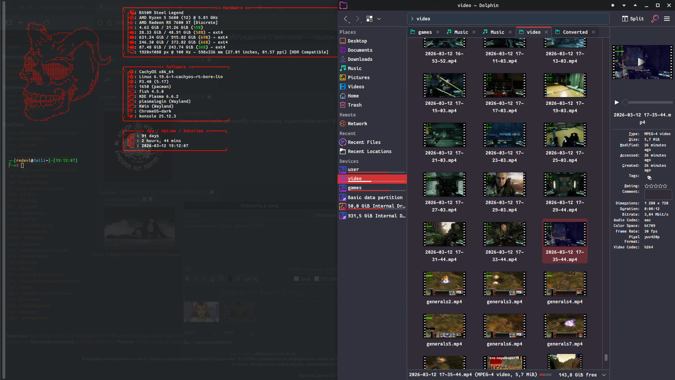This screenshot has width=675, height=380.
Task: Toggle keep-above arrow in title bar
Action: point(635,5)
